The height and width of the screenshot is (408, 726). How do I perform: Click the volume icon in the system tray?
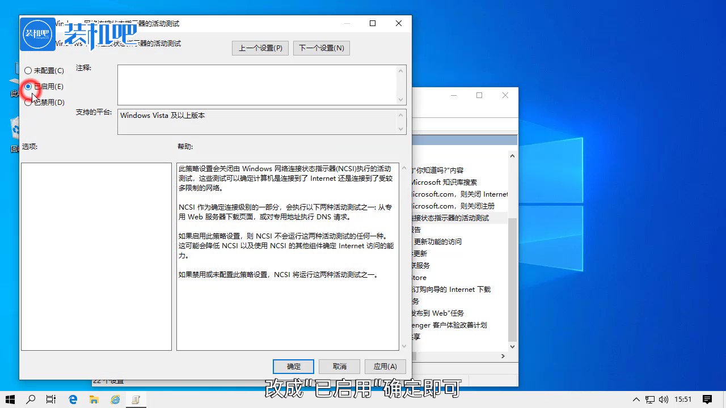click(664, 399)
